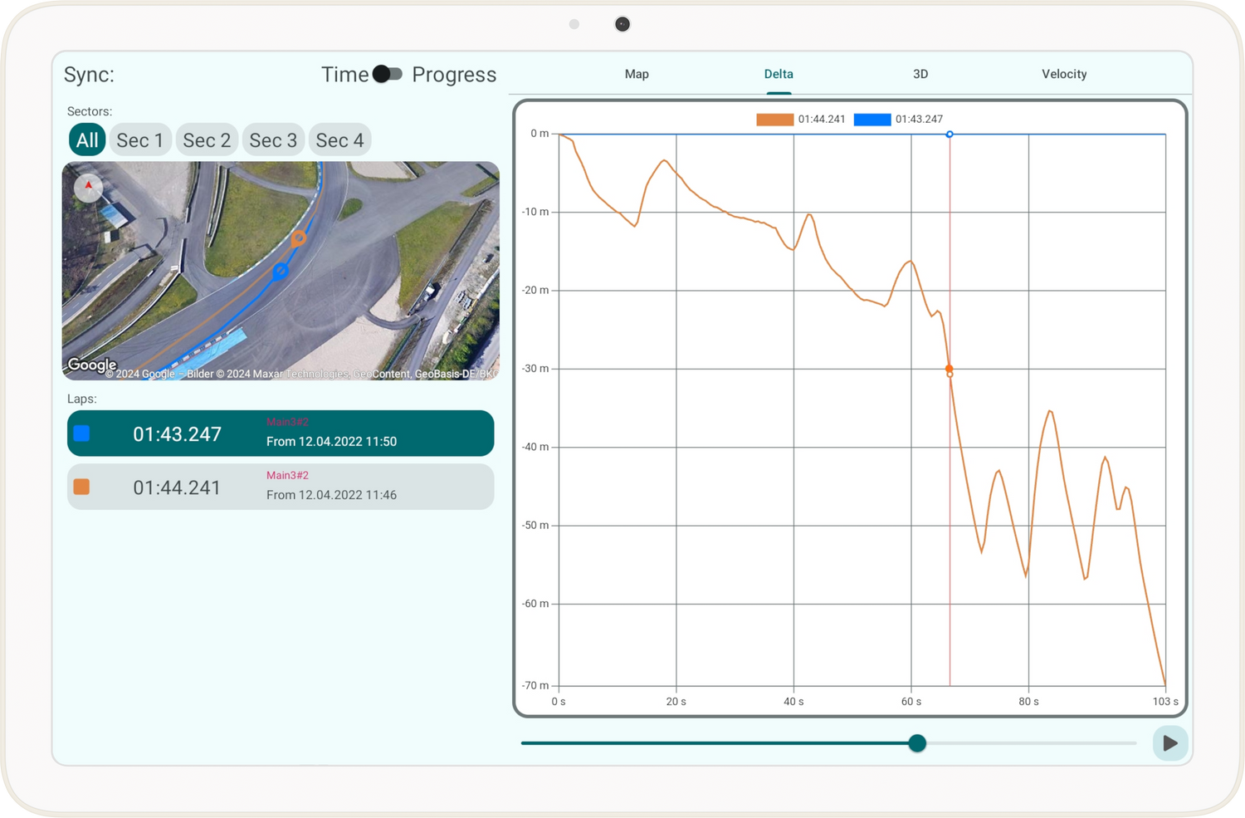Click the blue position marker on map

(x=281, y=271)
